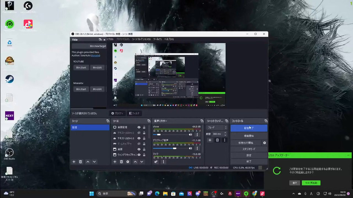Add a scene transition with plus icon

pos(210,140)
